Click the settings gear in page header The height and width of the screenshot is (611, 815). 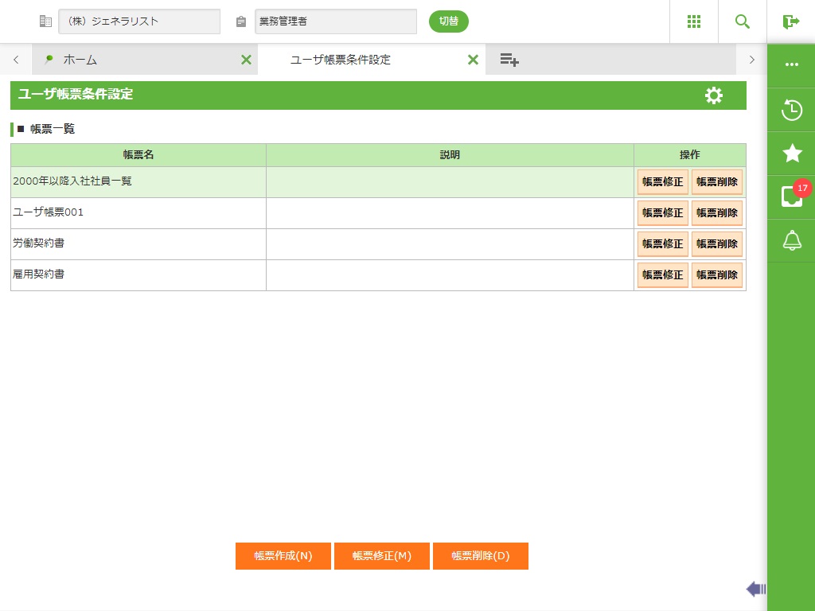(714, 95)
